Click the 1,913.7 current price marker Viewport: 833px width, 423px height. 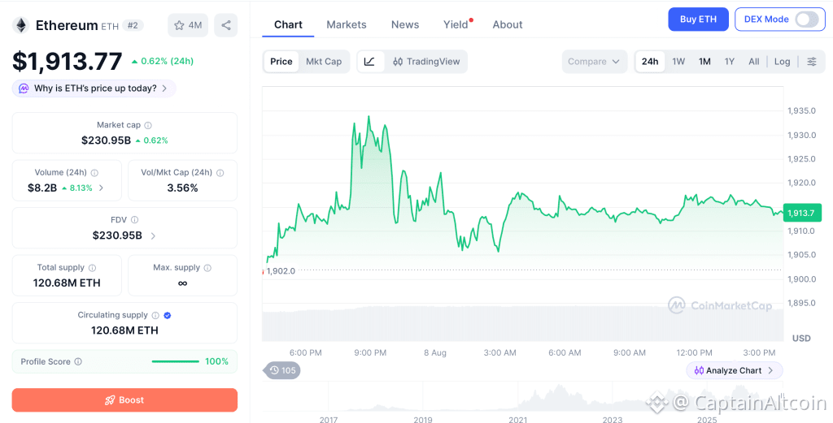point(802,213)
